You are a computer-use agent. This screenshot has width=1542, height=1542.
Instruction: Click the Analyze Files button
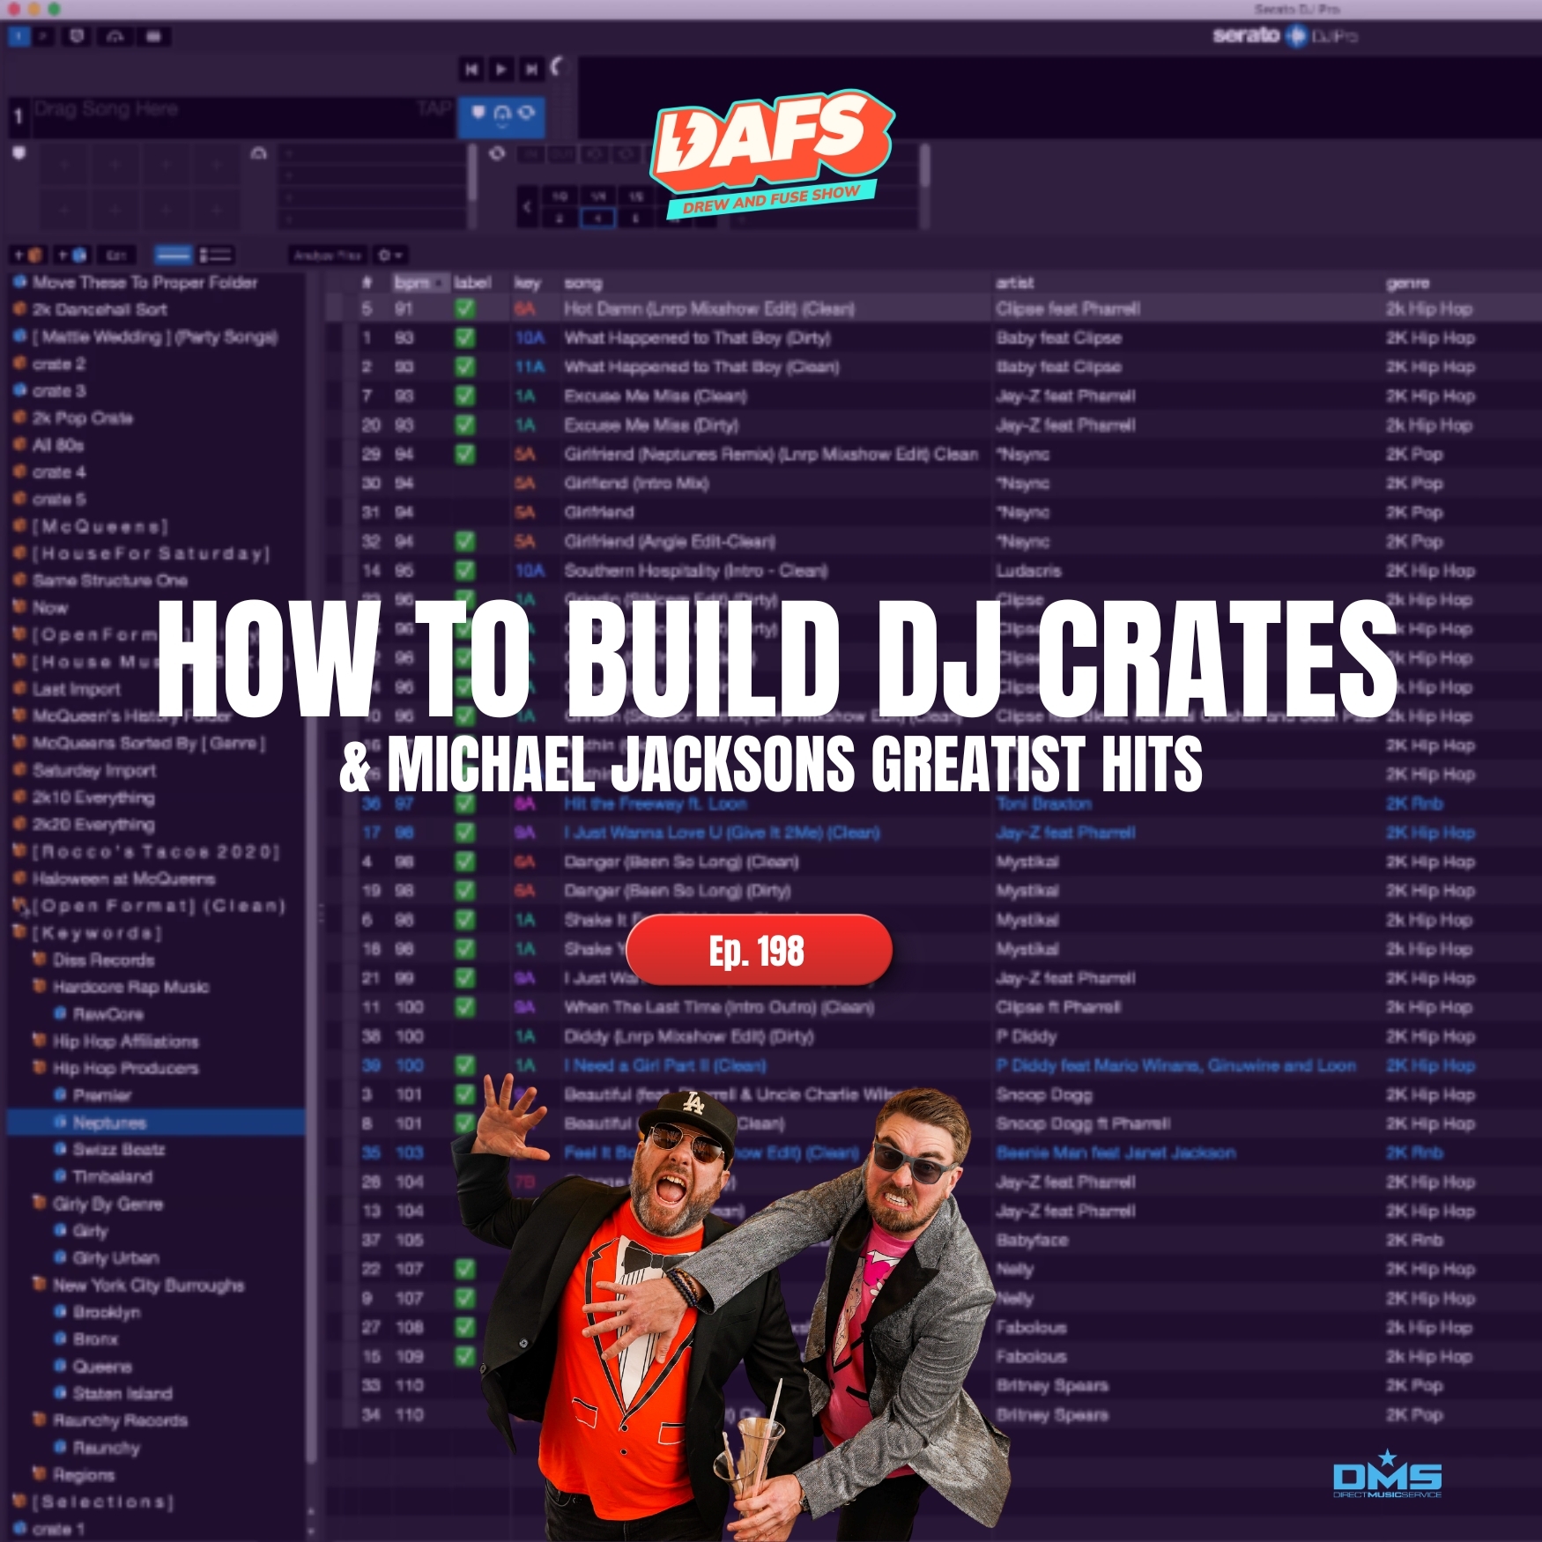coord(328,256)
